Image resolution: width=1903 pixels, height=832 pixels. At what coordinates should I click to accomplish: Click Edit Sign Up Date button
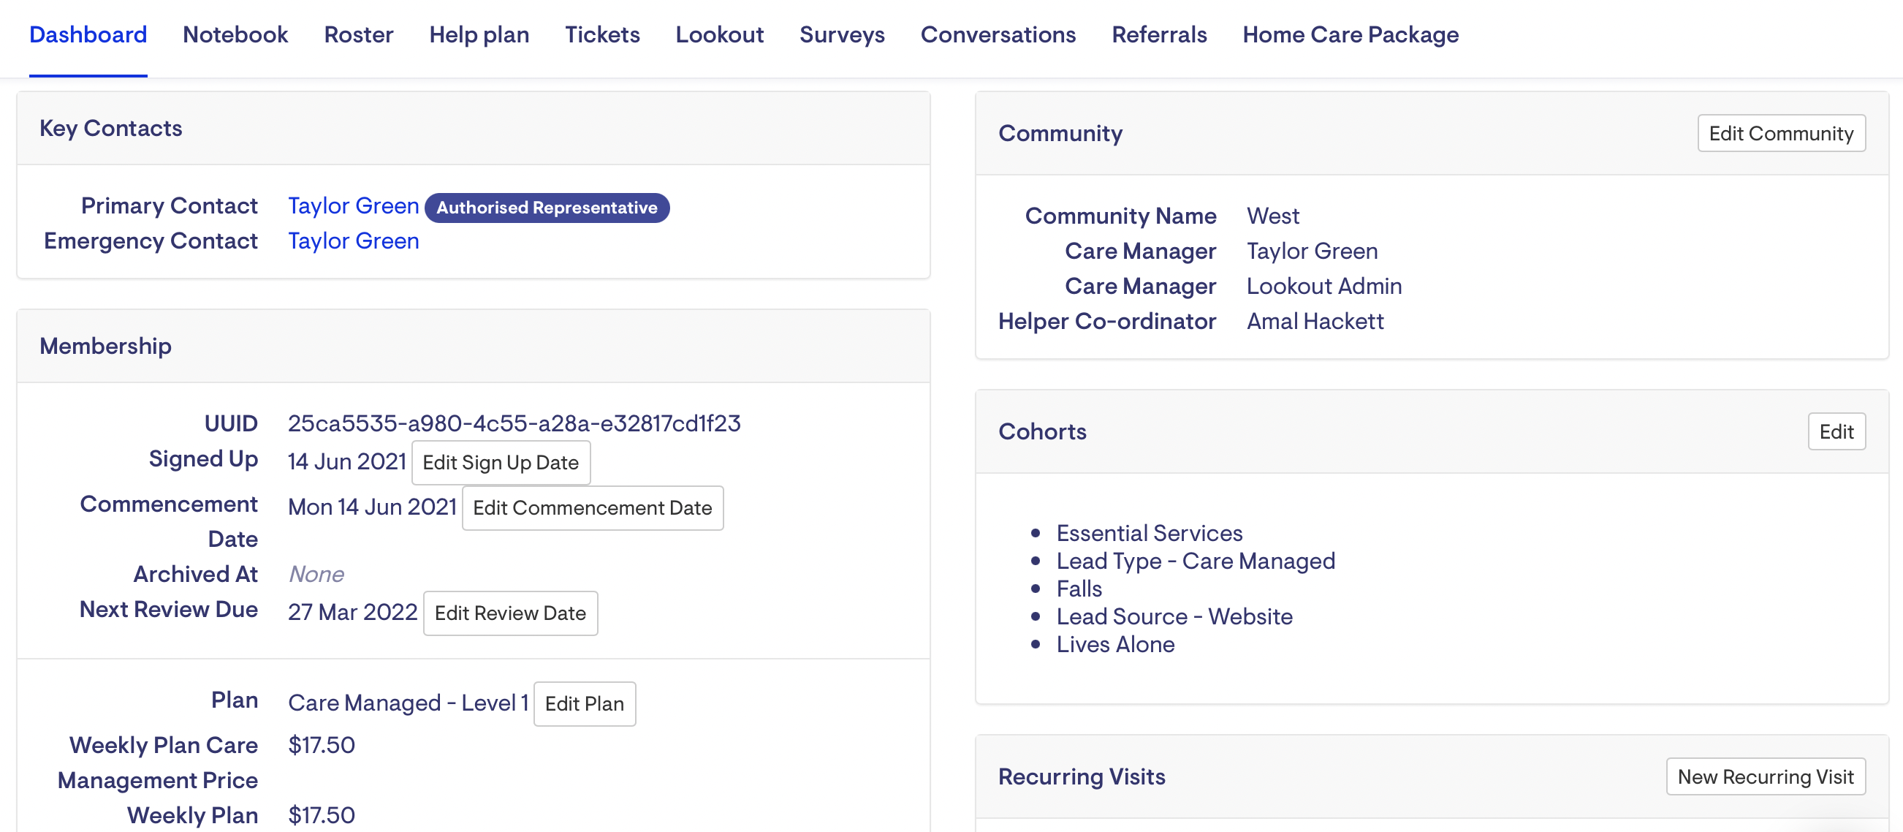[x=500, y=463]
